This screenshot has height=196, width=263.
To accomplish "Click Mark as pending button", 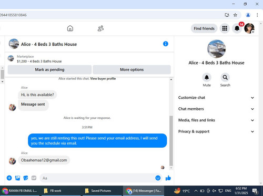I will [x=49, y=69].
